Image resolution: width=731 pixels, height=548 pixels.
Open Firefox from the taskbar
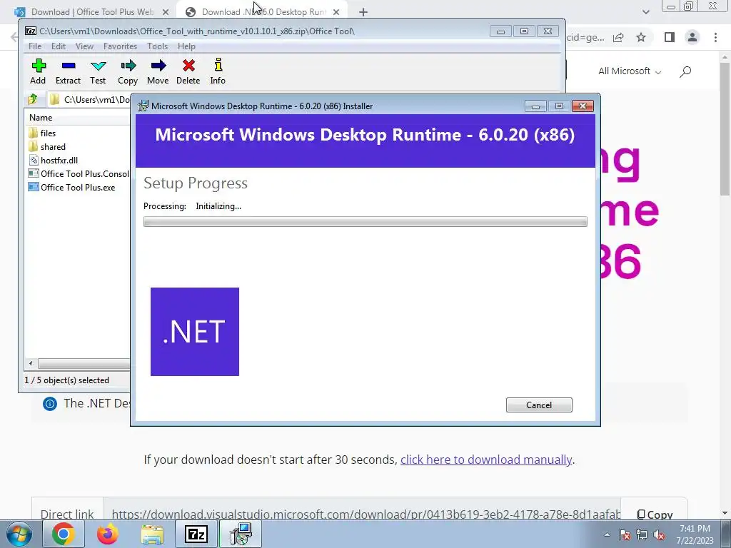pos(108,534)
